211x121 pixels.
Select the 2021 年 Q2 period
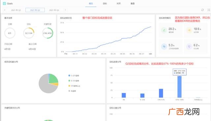point(35,10)
